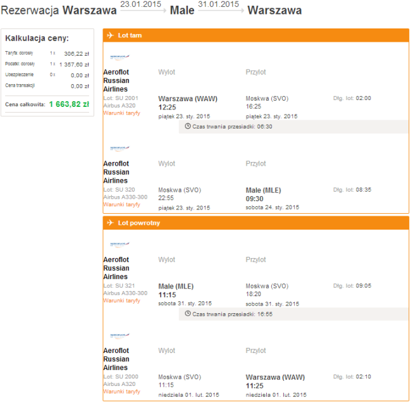Click the Aeroflot logo above flight SU 320
The image size is (411, 403).
coord(119,148)
